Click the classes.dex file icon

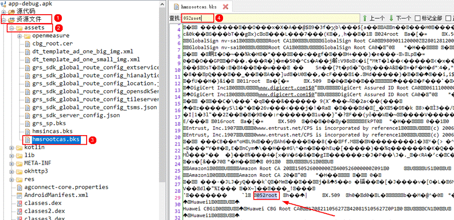coord(19,203)
